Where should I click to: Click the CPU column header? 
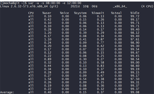click(31, 13)
